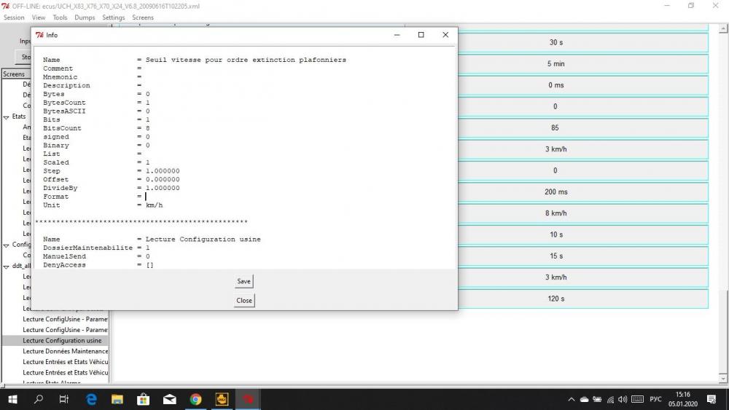Select Lecture Configuration usine in tree
729x410 pixels.
[62, 340]
